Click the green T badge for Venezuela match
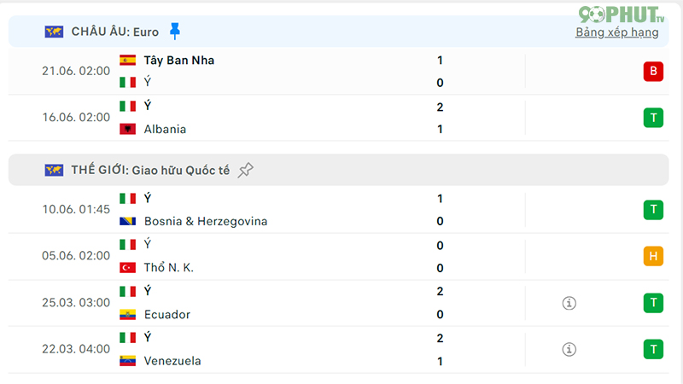Screen dimensions: 683x384 click(653, 349)
